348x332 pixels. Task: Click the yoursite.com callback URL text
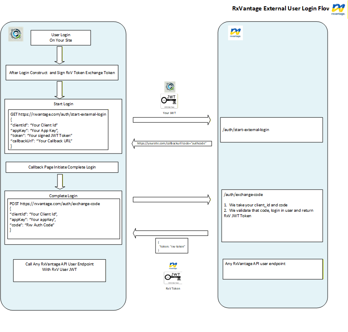click(172, 143)
